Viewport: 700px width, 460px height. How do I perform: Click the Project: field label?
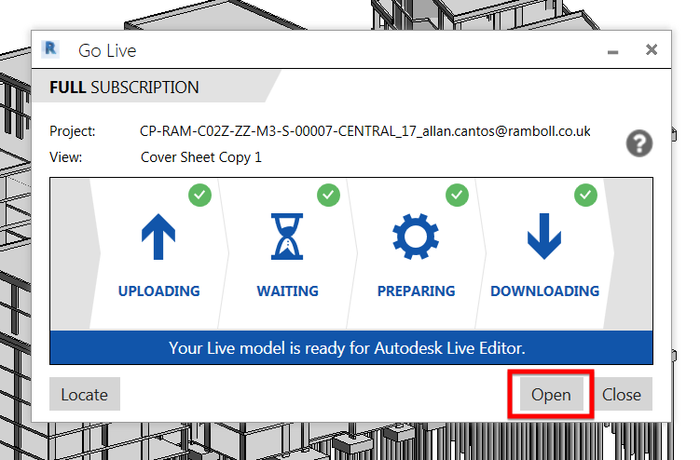[x=73, y=131]
